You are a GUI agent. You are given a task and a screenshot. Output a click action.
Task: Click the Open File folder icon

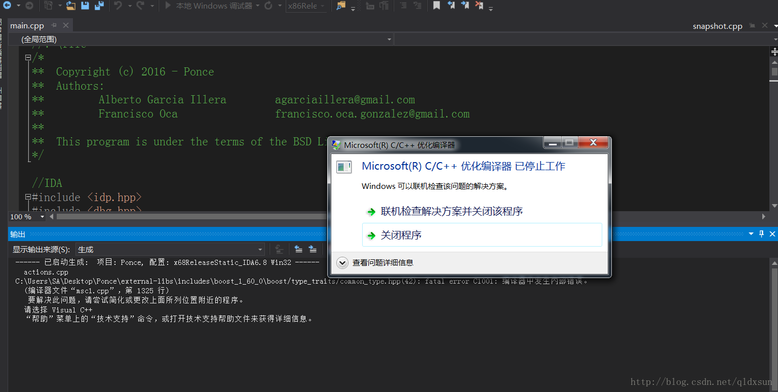(71, 6)
